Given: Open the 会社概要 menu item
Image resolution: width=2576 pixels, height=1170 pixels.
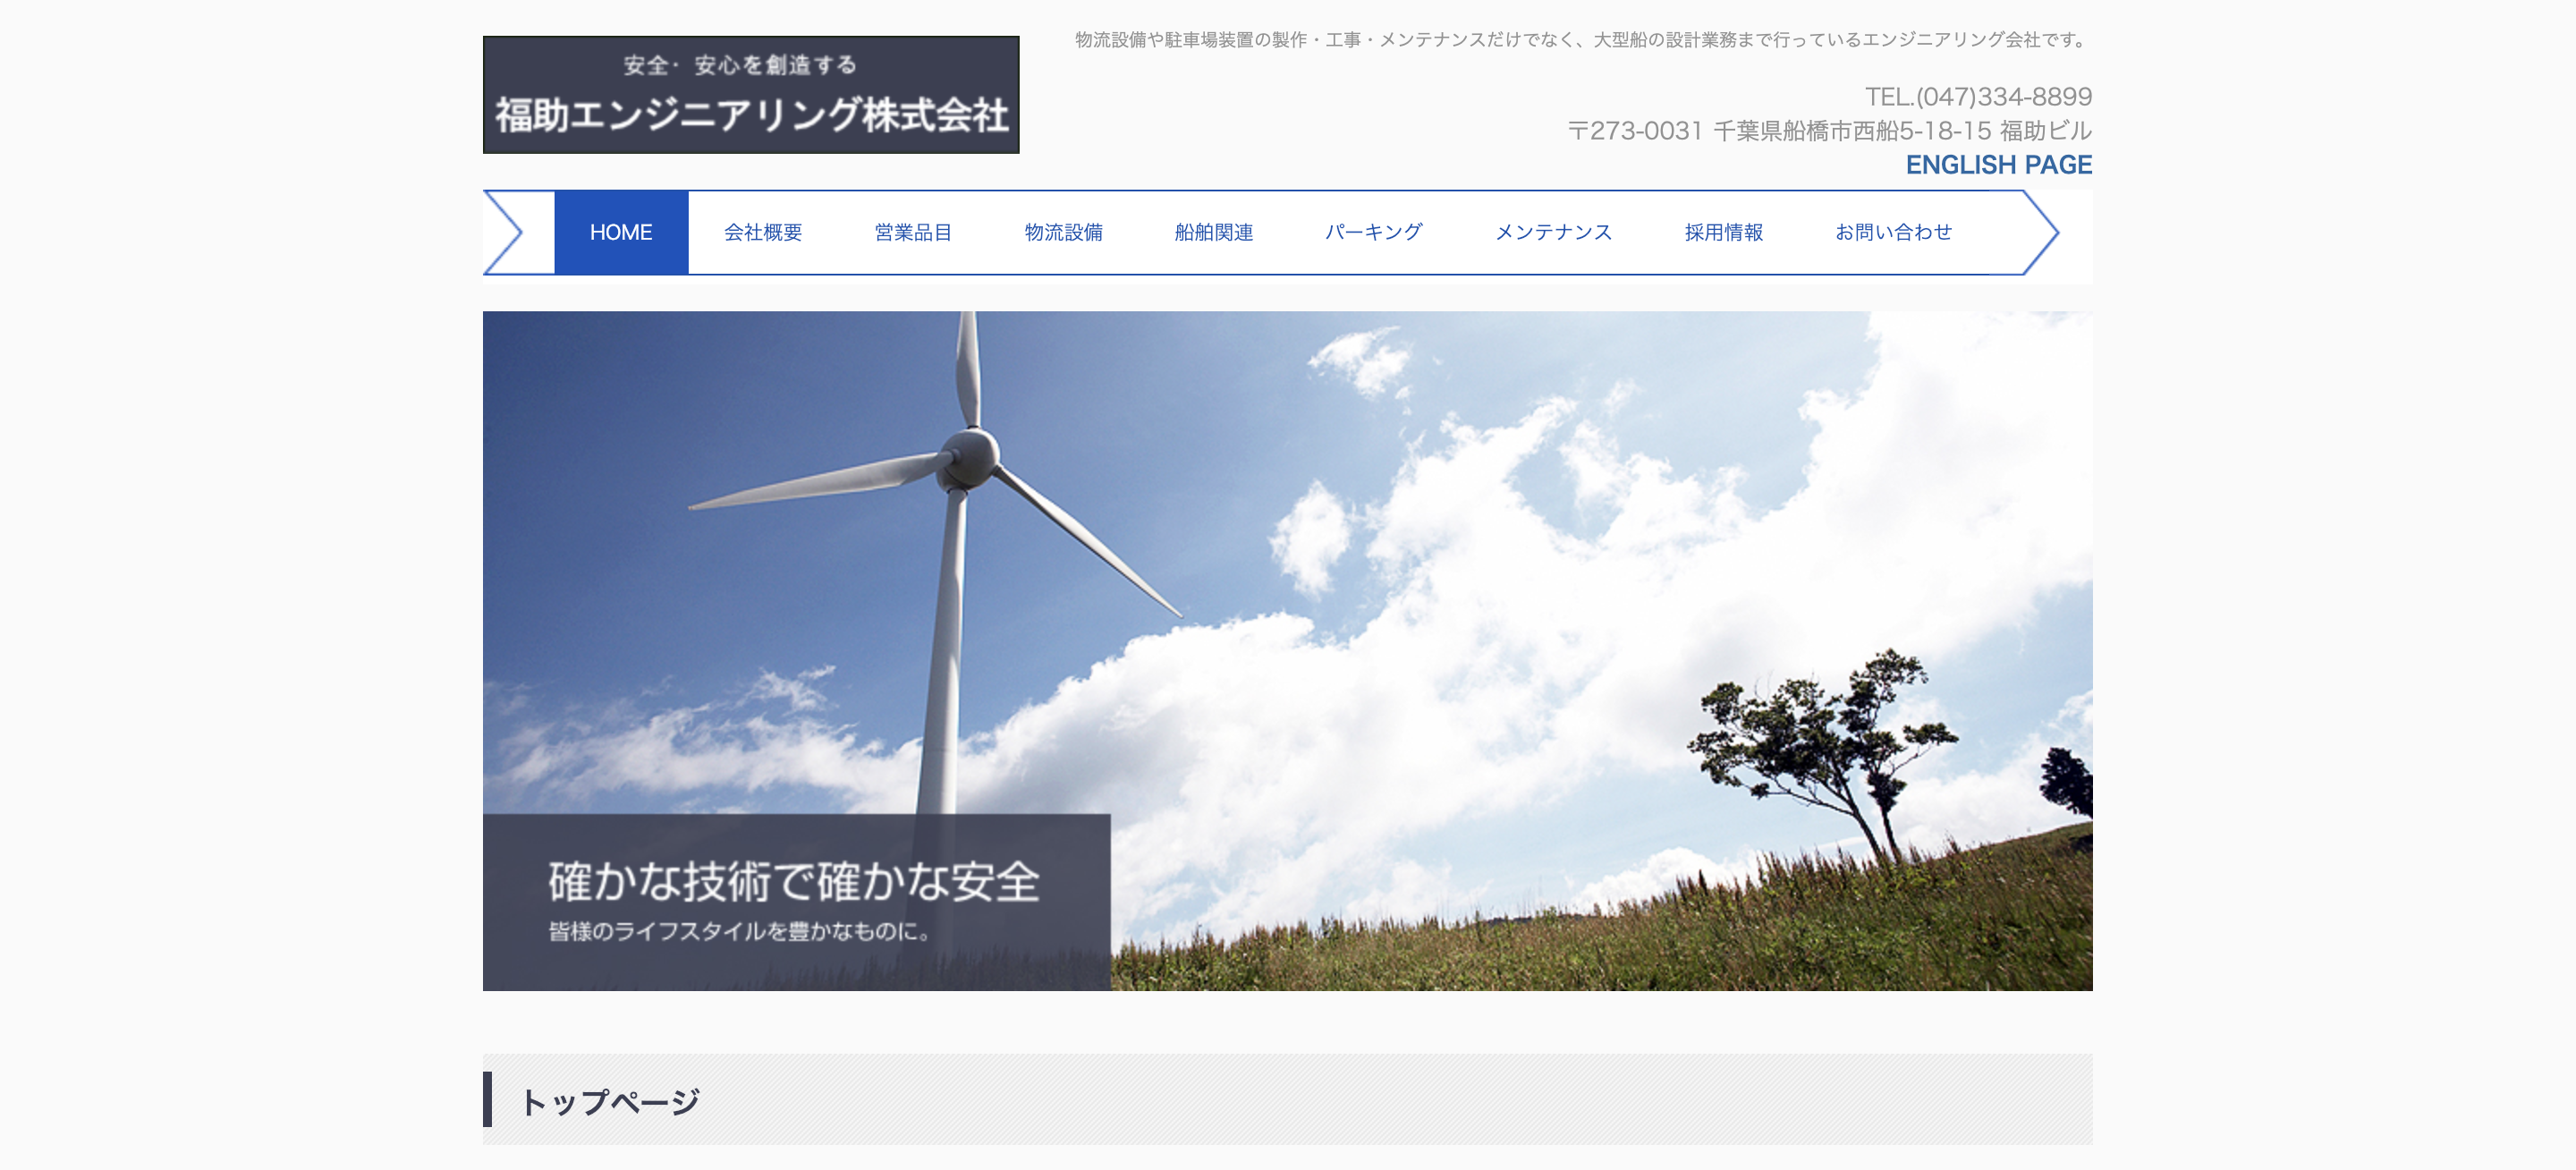Looking at the screenshot, I should pyautogui.click(x=762, y=232).
